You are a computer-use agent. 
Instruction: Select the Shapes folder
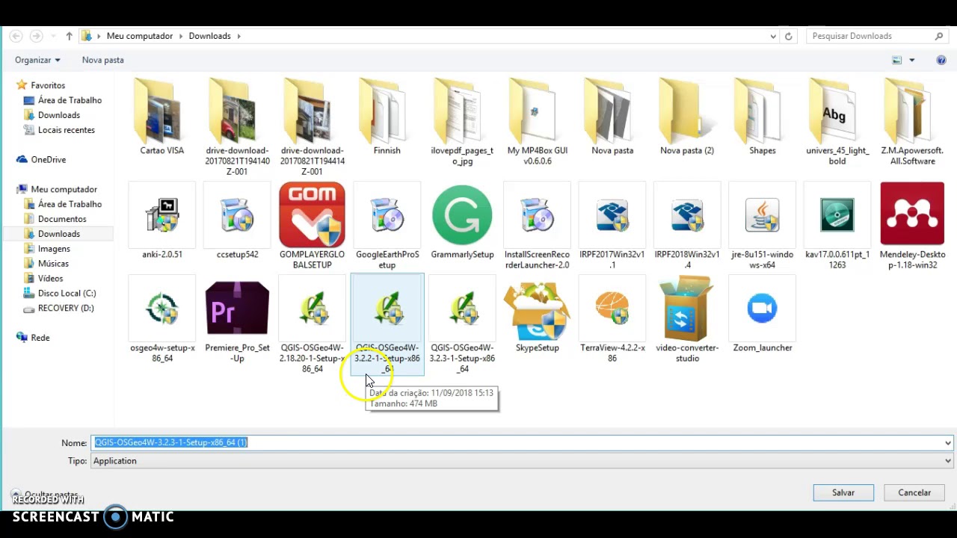coord(763,118)
